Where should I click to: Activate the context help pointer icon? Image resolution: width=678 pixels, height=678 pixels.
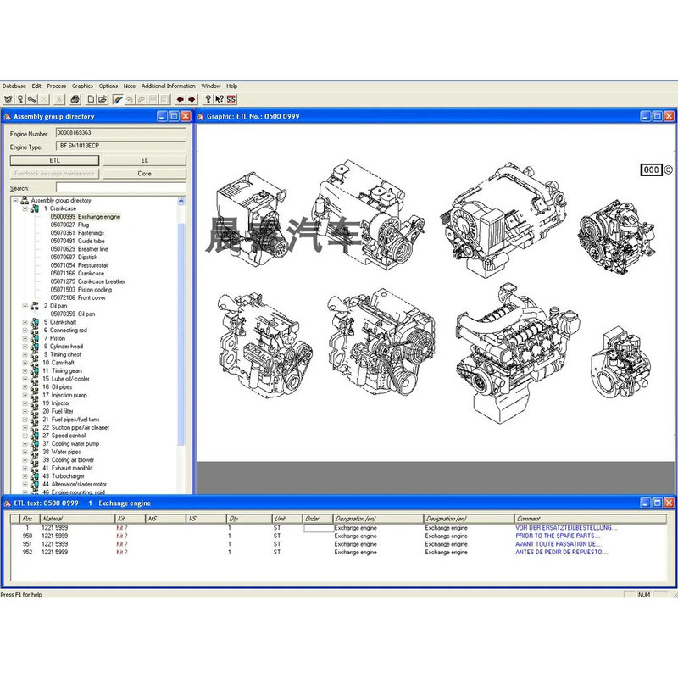tap(220, 99)
